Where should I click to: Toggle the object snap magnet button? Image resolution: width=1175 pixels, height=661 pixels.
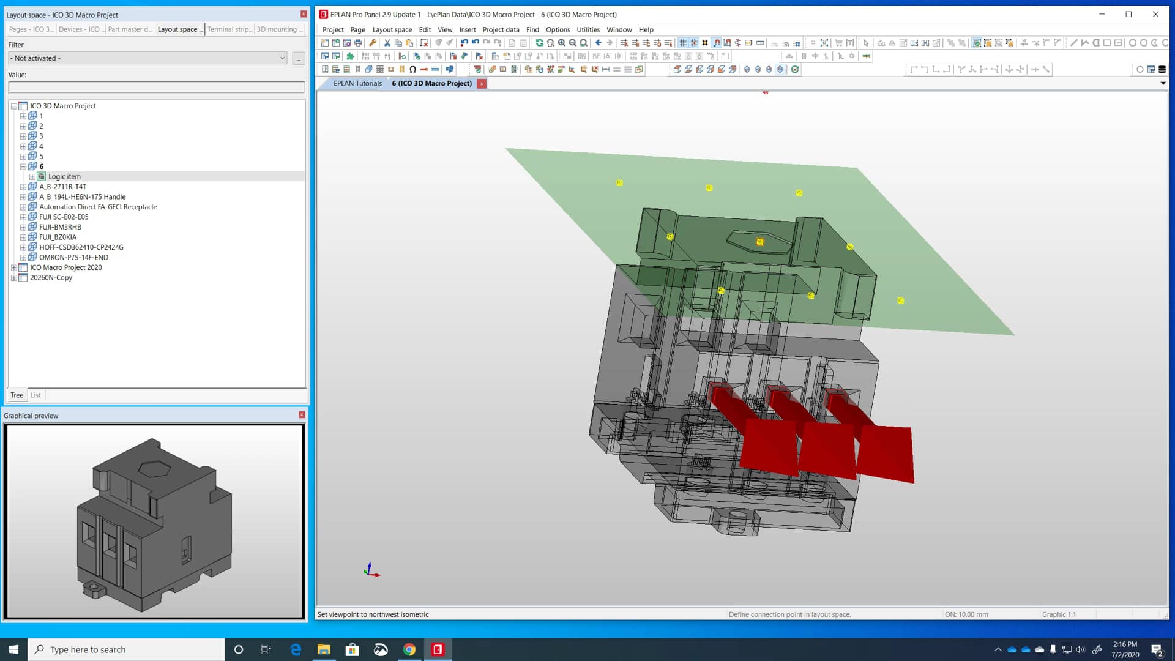tap(716, 43)
